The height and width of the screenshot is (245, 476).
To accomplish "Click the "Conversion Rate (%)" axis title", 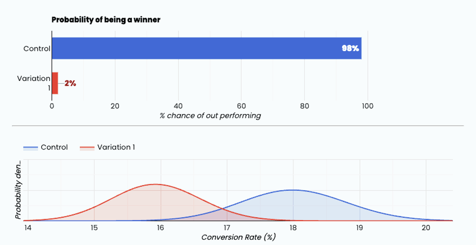I will pos(238,237).
